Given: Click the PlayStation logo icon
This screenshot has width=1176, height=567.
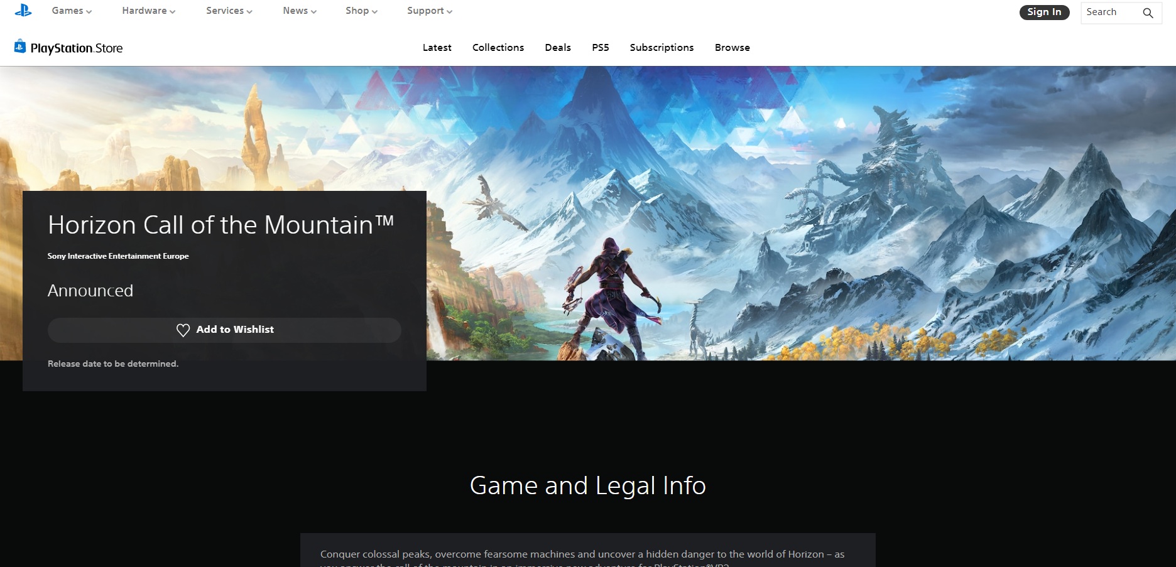Looking at the screenshot, I should click(23, 11).
